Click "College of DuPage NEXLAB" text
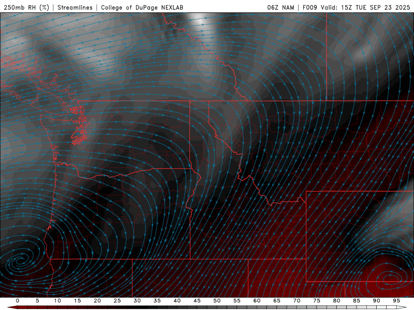 pyautogui.click(x=142, y=7)
